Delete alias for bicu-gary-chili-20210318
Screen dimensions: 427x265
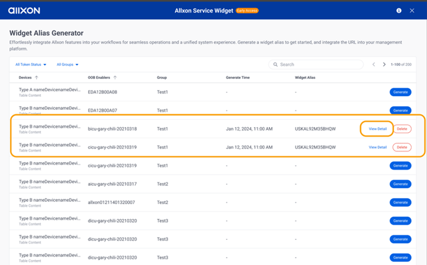tap(402, 129)
